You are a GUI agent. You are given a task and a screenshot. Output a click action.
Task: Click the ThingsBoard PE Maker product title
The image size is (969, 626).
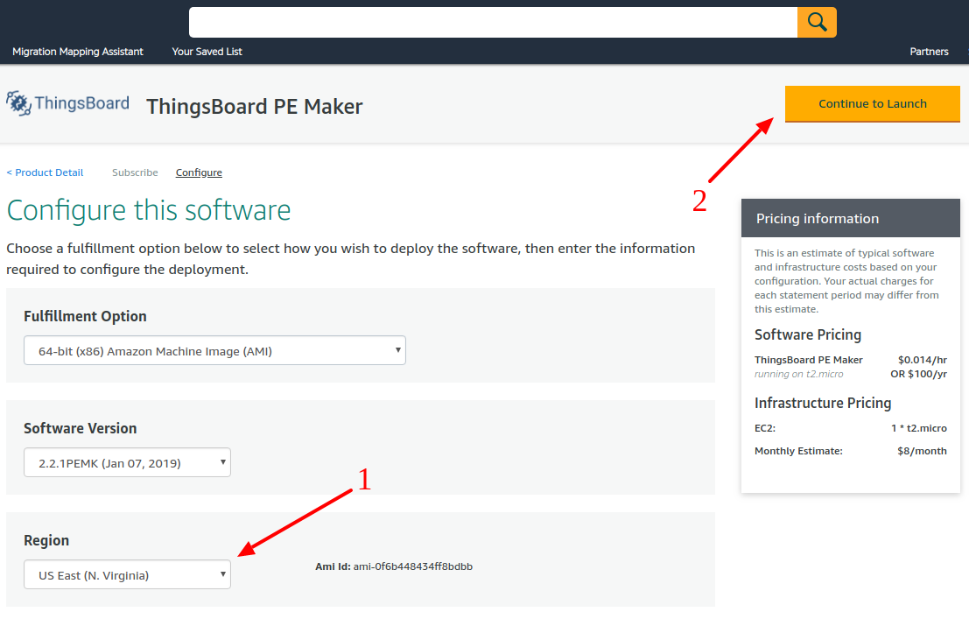[254, 107]
